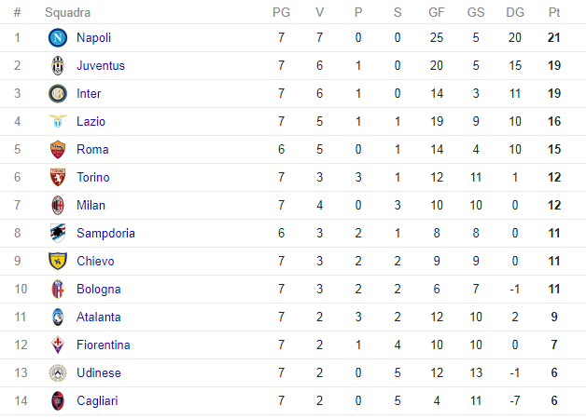
Task: Click the Cagliari club crest
Action: 58,400
